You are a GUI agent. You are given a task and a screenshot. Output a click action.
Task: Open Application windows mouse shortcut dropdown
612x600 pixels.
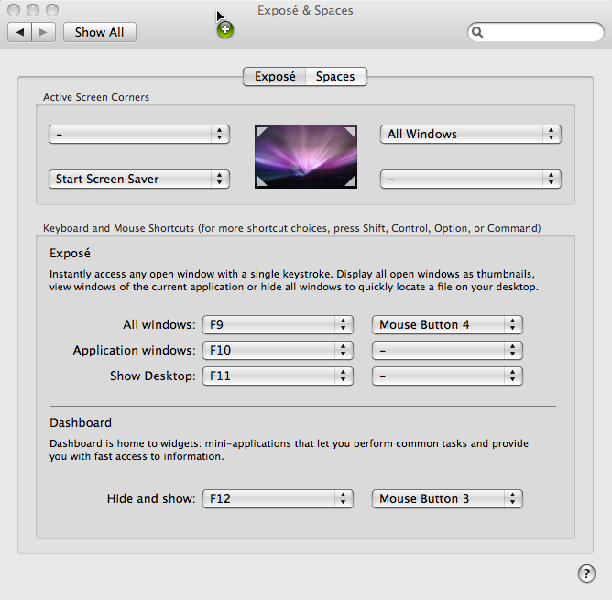click(x=447, y=351)
